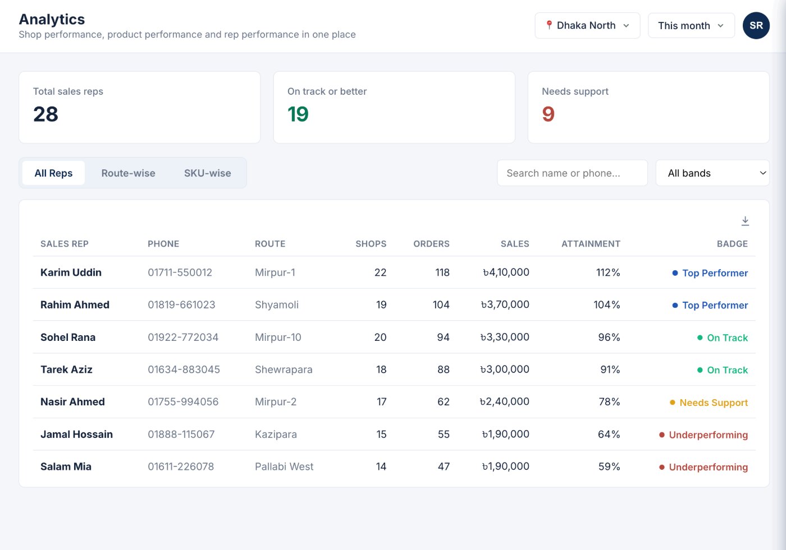Select the Nasir Ahmed name

click(72, 402)
